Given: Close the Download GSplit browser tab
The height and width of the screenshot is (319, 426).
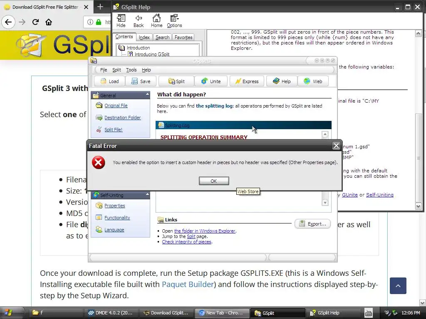Looking at the screenshot, I should [86, 7].
